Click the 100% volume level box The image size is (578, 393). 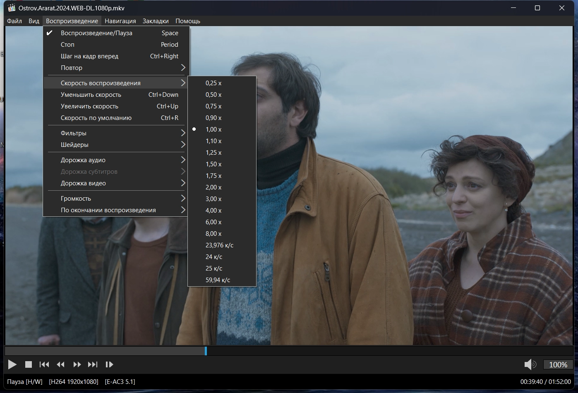[x=558, y=364]
